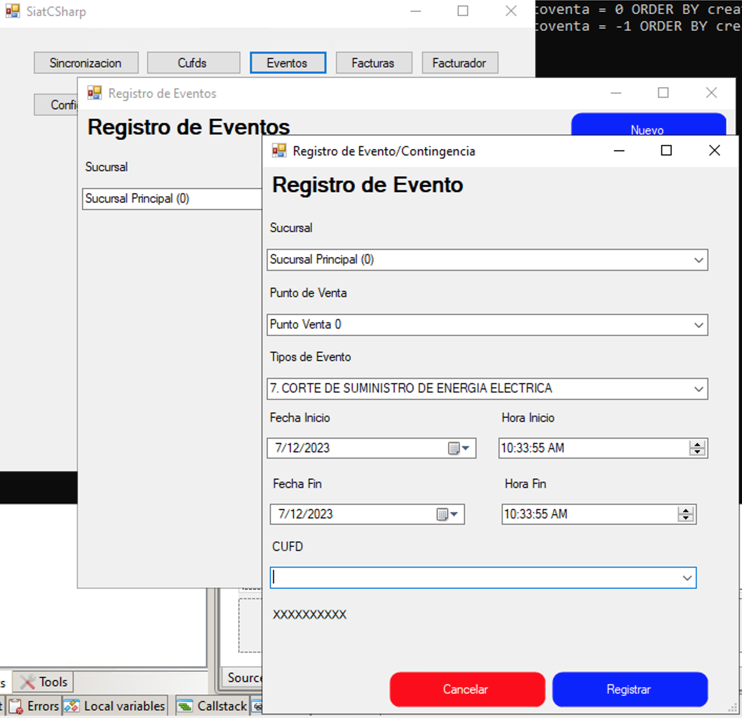Click the Local variables tab icon
This screenshot has height=718, width=742.
click(72, 706)
